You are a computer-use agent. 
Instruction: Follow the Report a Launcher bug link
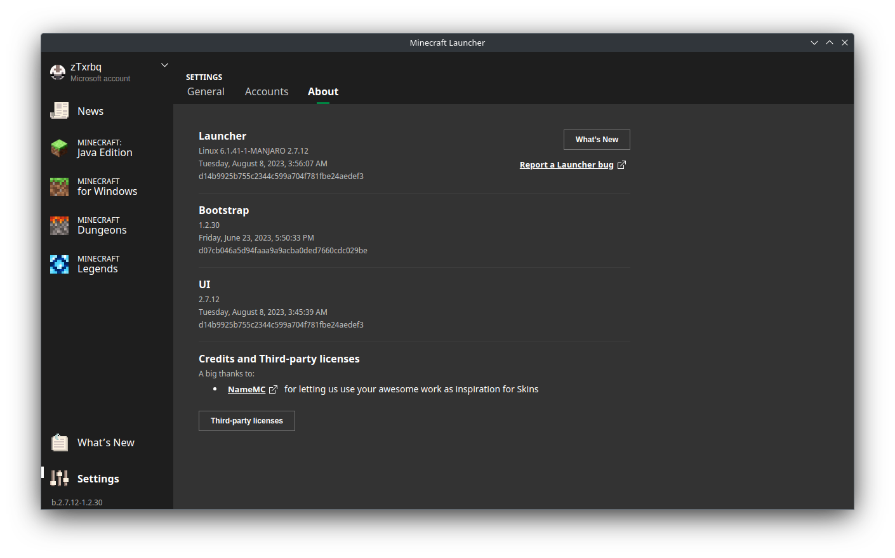(x=566, y=165)
